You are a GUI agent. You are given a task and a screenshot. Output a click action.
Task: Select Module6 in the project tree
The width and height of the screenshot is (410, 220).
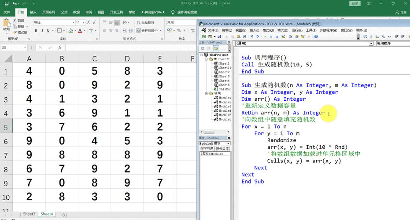click(x=222, y=119)
